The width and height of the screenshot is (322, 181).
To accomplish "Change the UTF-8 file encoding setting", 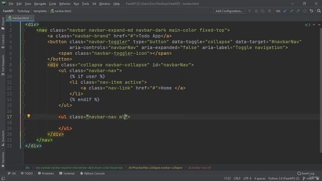I will tap(247, 178).
